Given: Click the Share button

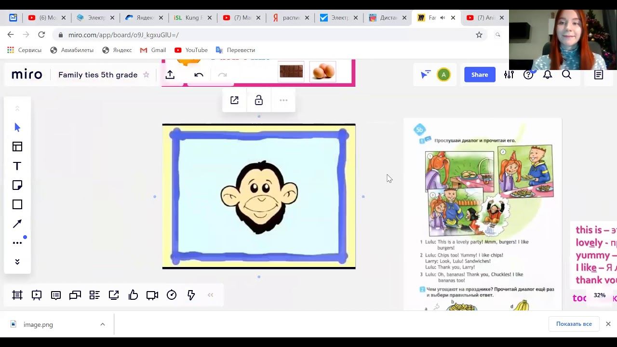Looking at the screenshot, I should (480, 75).
